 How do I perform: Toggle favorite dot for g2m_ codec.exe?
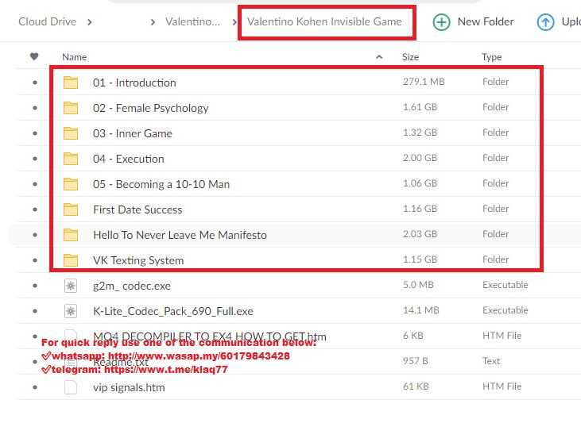coord(35,286)
